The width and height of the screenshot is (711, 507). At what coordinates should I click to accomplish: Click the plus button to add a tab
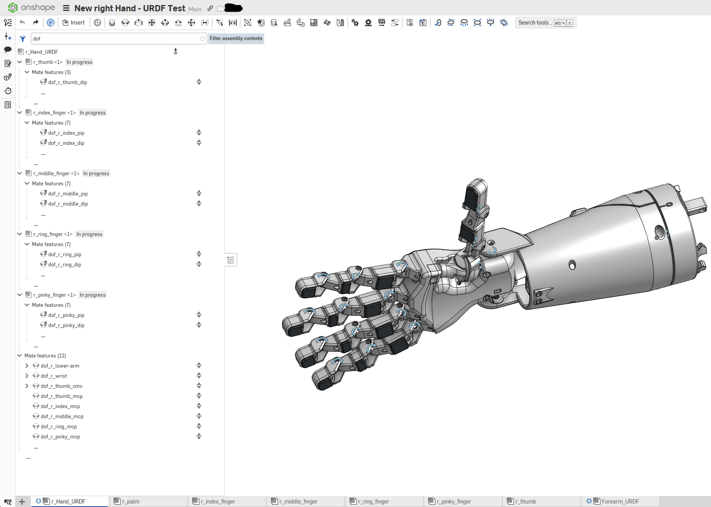[x=22, y=502]
